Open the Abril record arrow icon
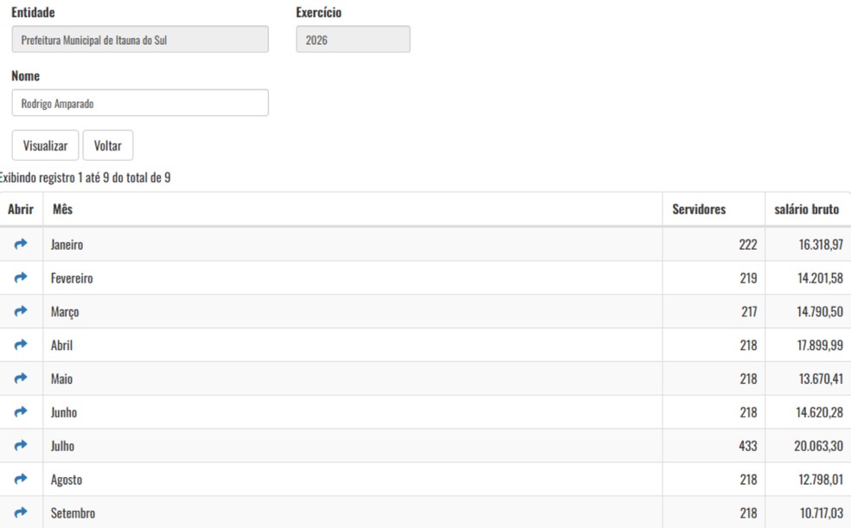This screenshot has width=851, height=528. pyautogui.click(x=21, y=345)
